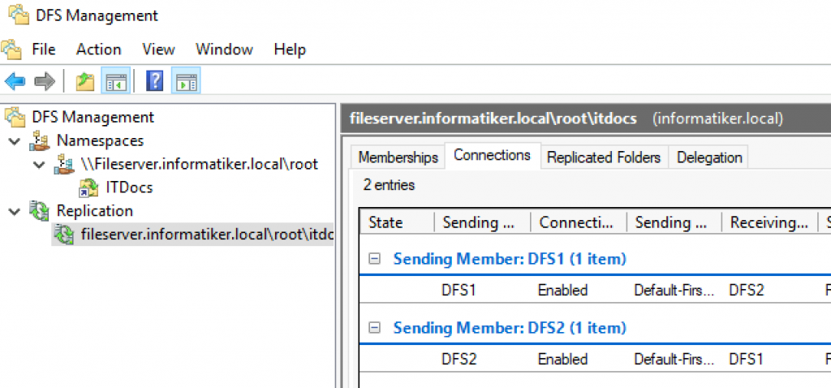The image size is (831, 388).
Task: Switch to the Memberships tab
Action: (x=398, y=157)
